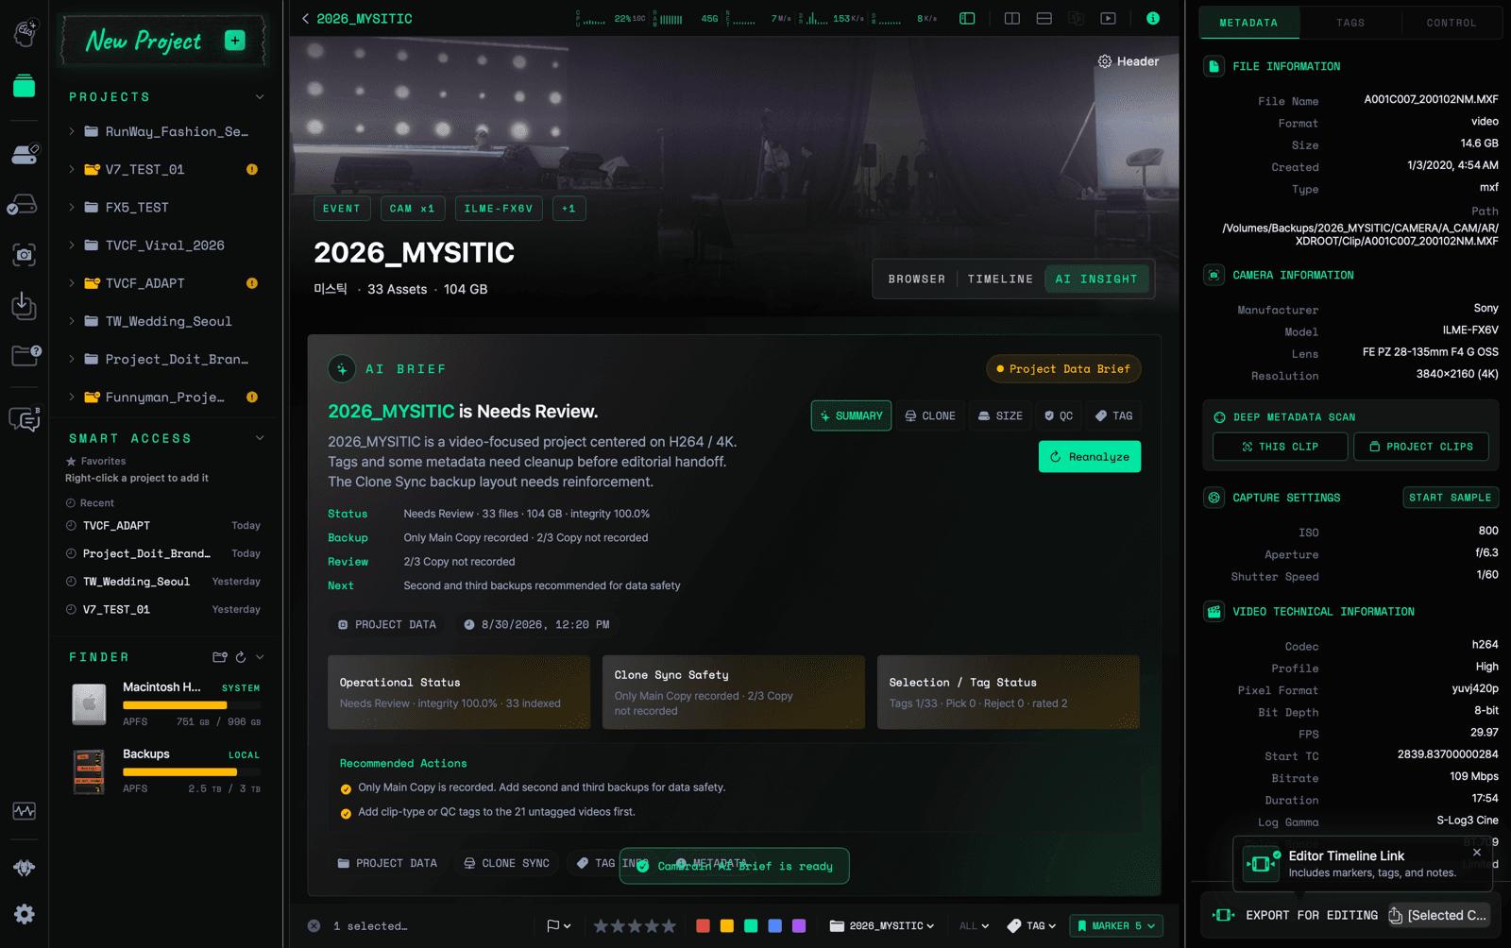Toggle the left sidebar panel layout
Image resolution: width=1511 pixels, height=948 pixels.
(x=967, y=18)
